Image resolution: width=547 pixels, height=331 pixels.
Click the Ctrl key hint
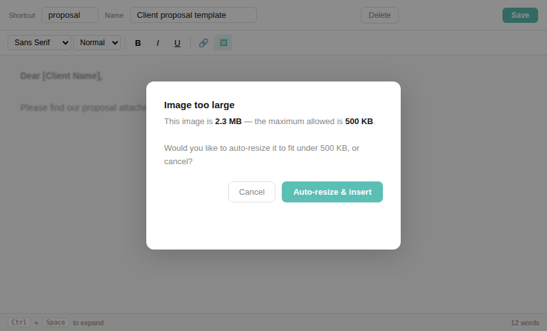(19, 322)
